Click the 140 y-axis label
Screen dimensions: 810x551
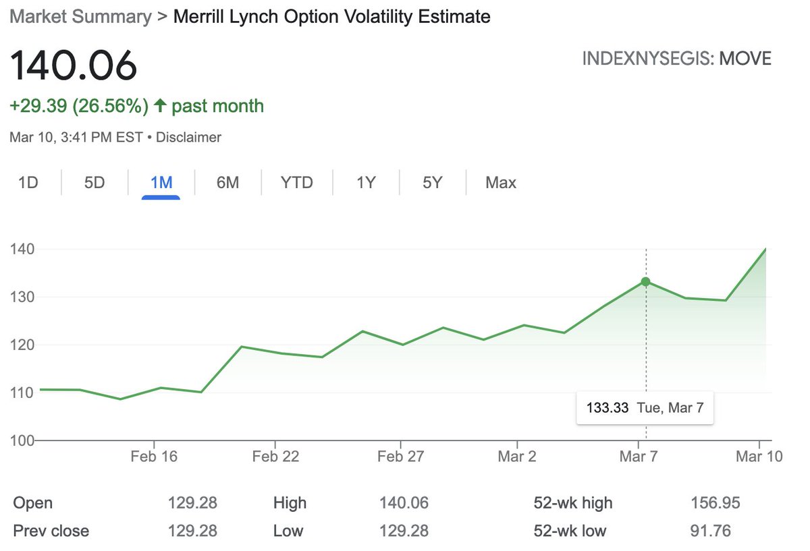point(22,249)
